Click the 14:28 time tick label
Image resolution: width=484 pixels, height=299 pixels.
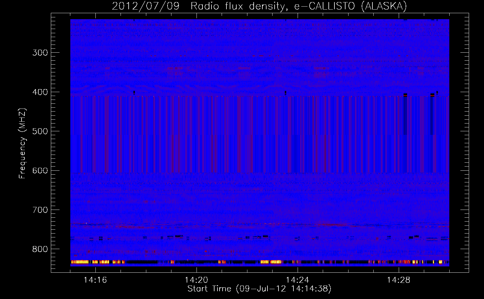click(398, 280)
